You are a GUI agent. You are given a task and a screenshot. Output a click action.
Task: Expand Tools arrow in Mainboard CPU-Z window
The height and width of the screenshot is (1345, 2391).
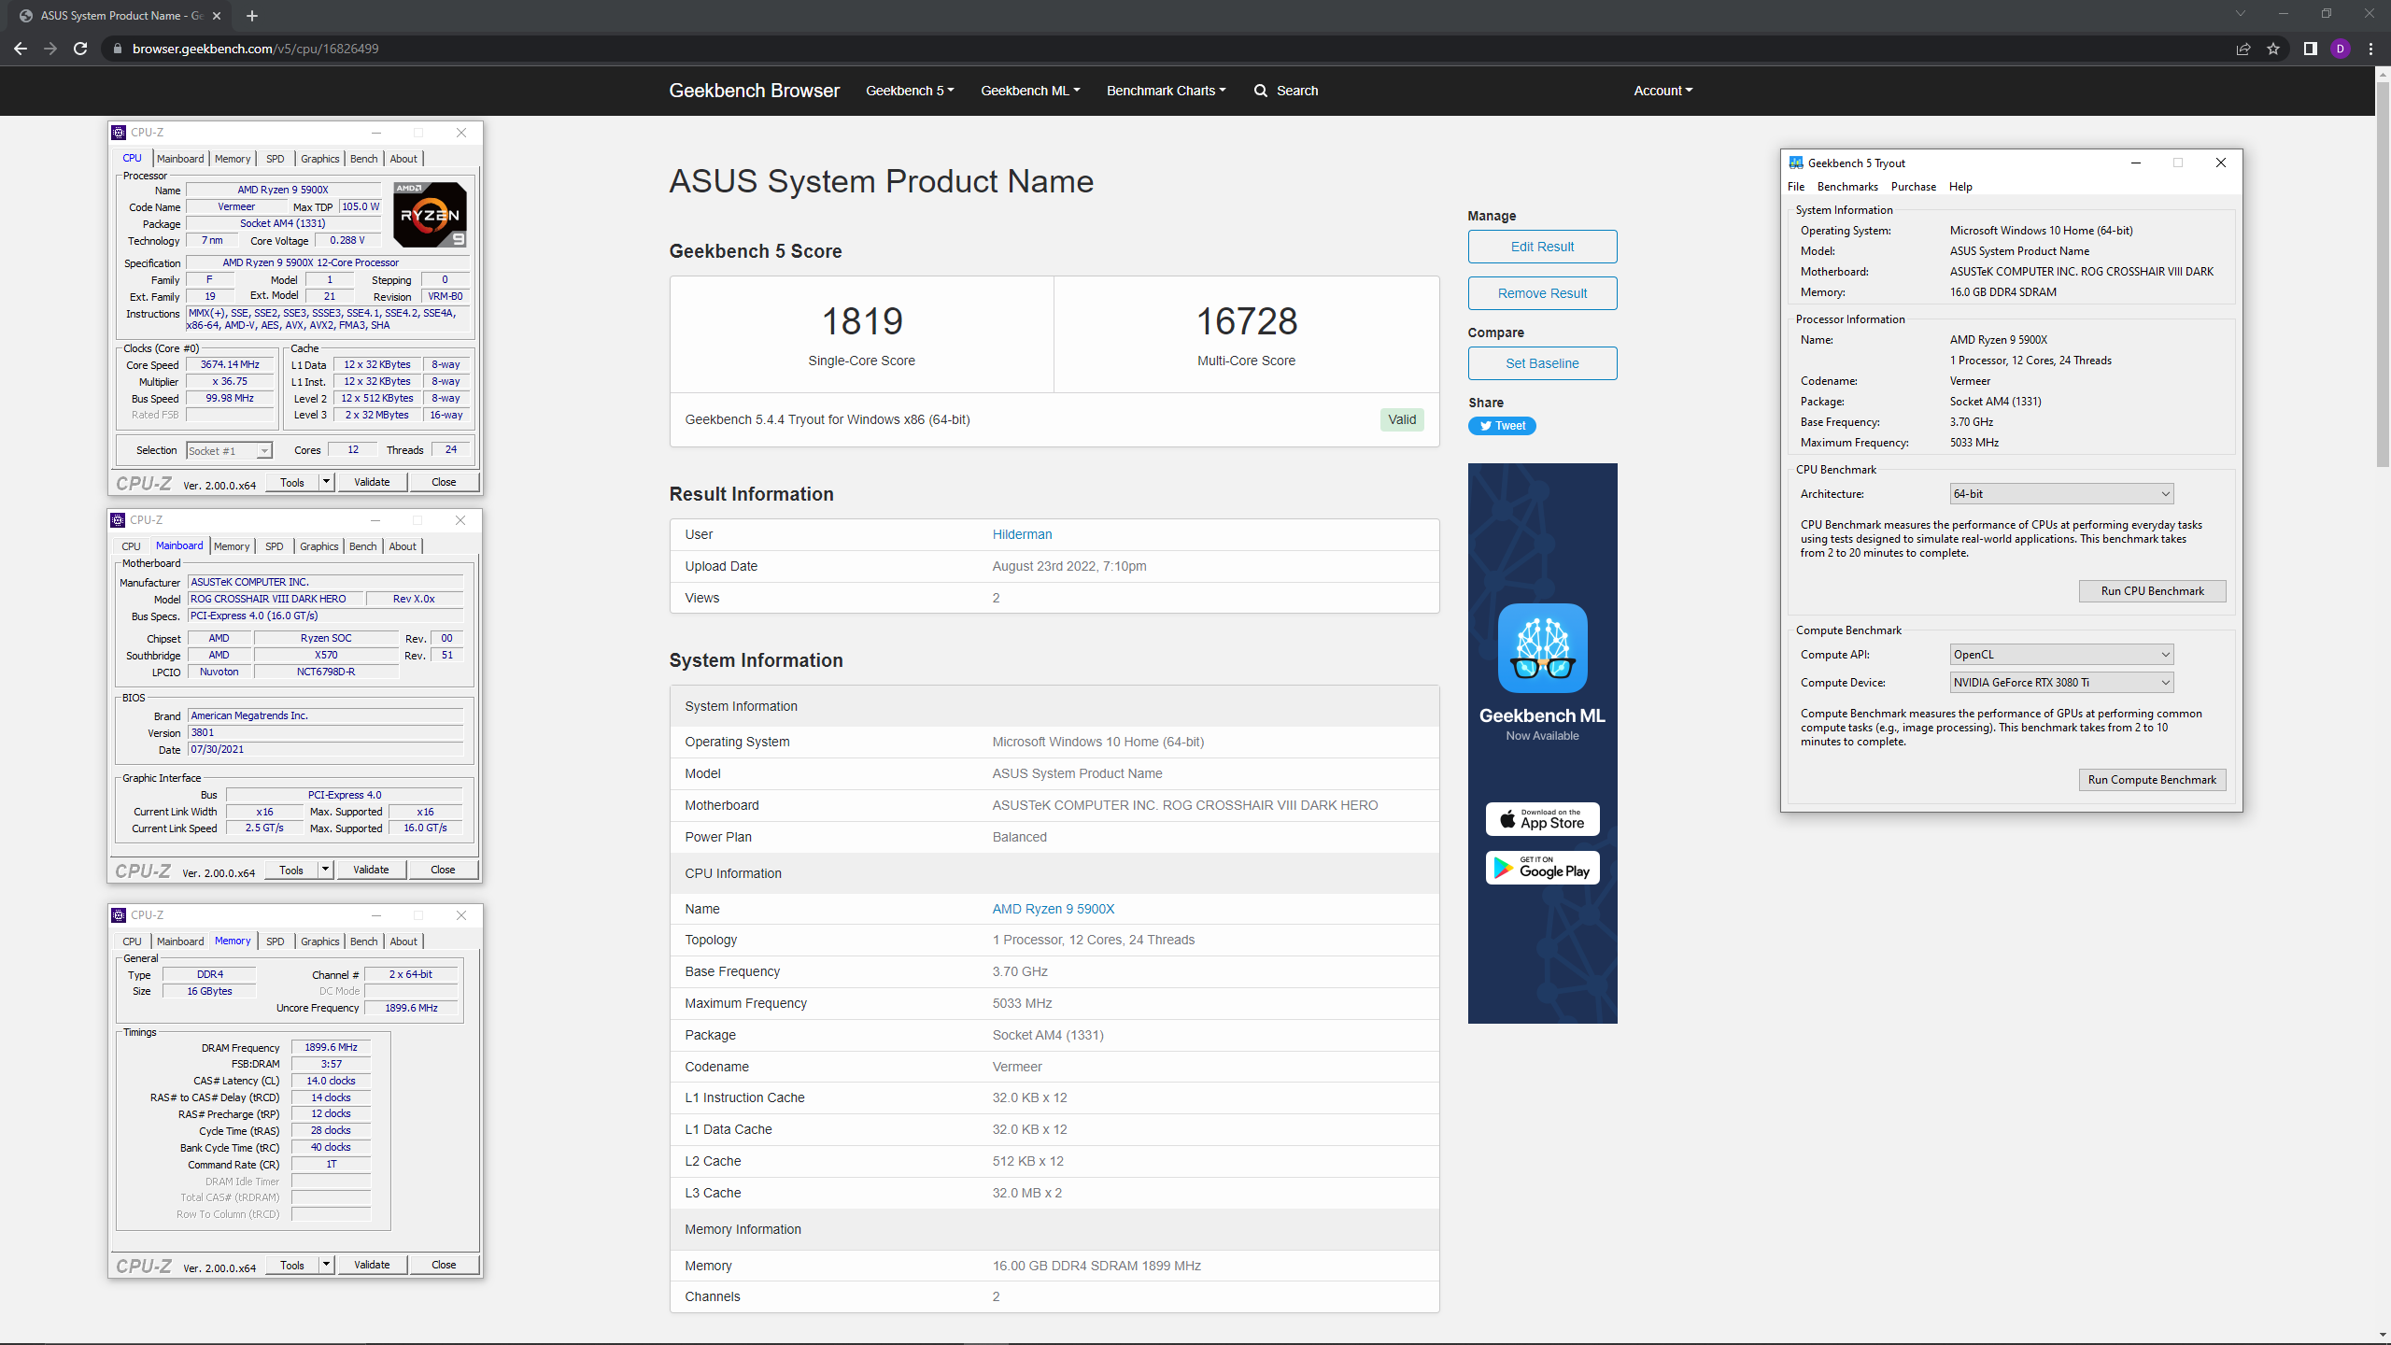point(325,870)
